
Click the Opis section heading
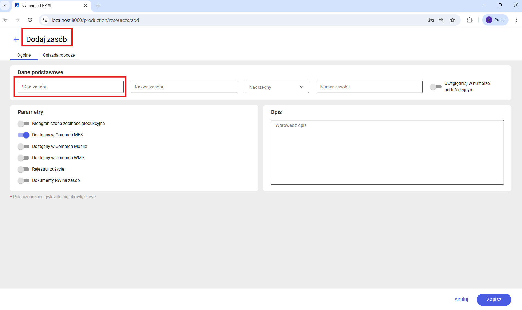point(276,112)
